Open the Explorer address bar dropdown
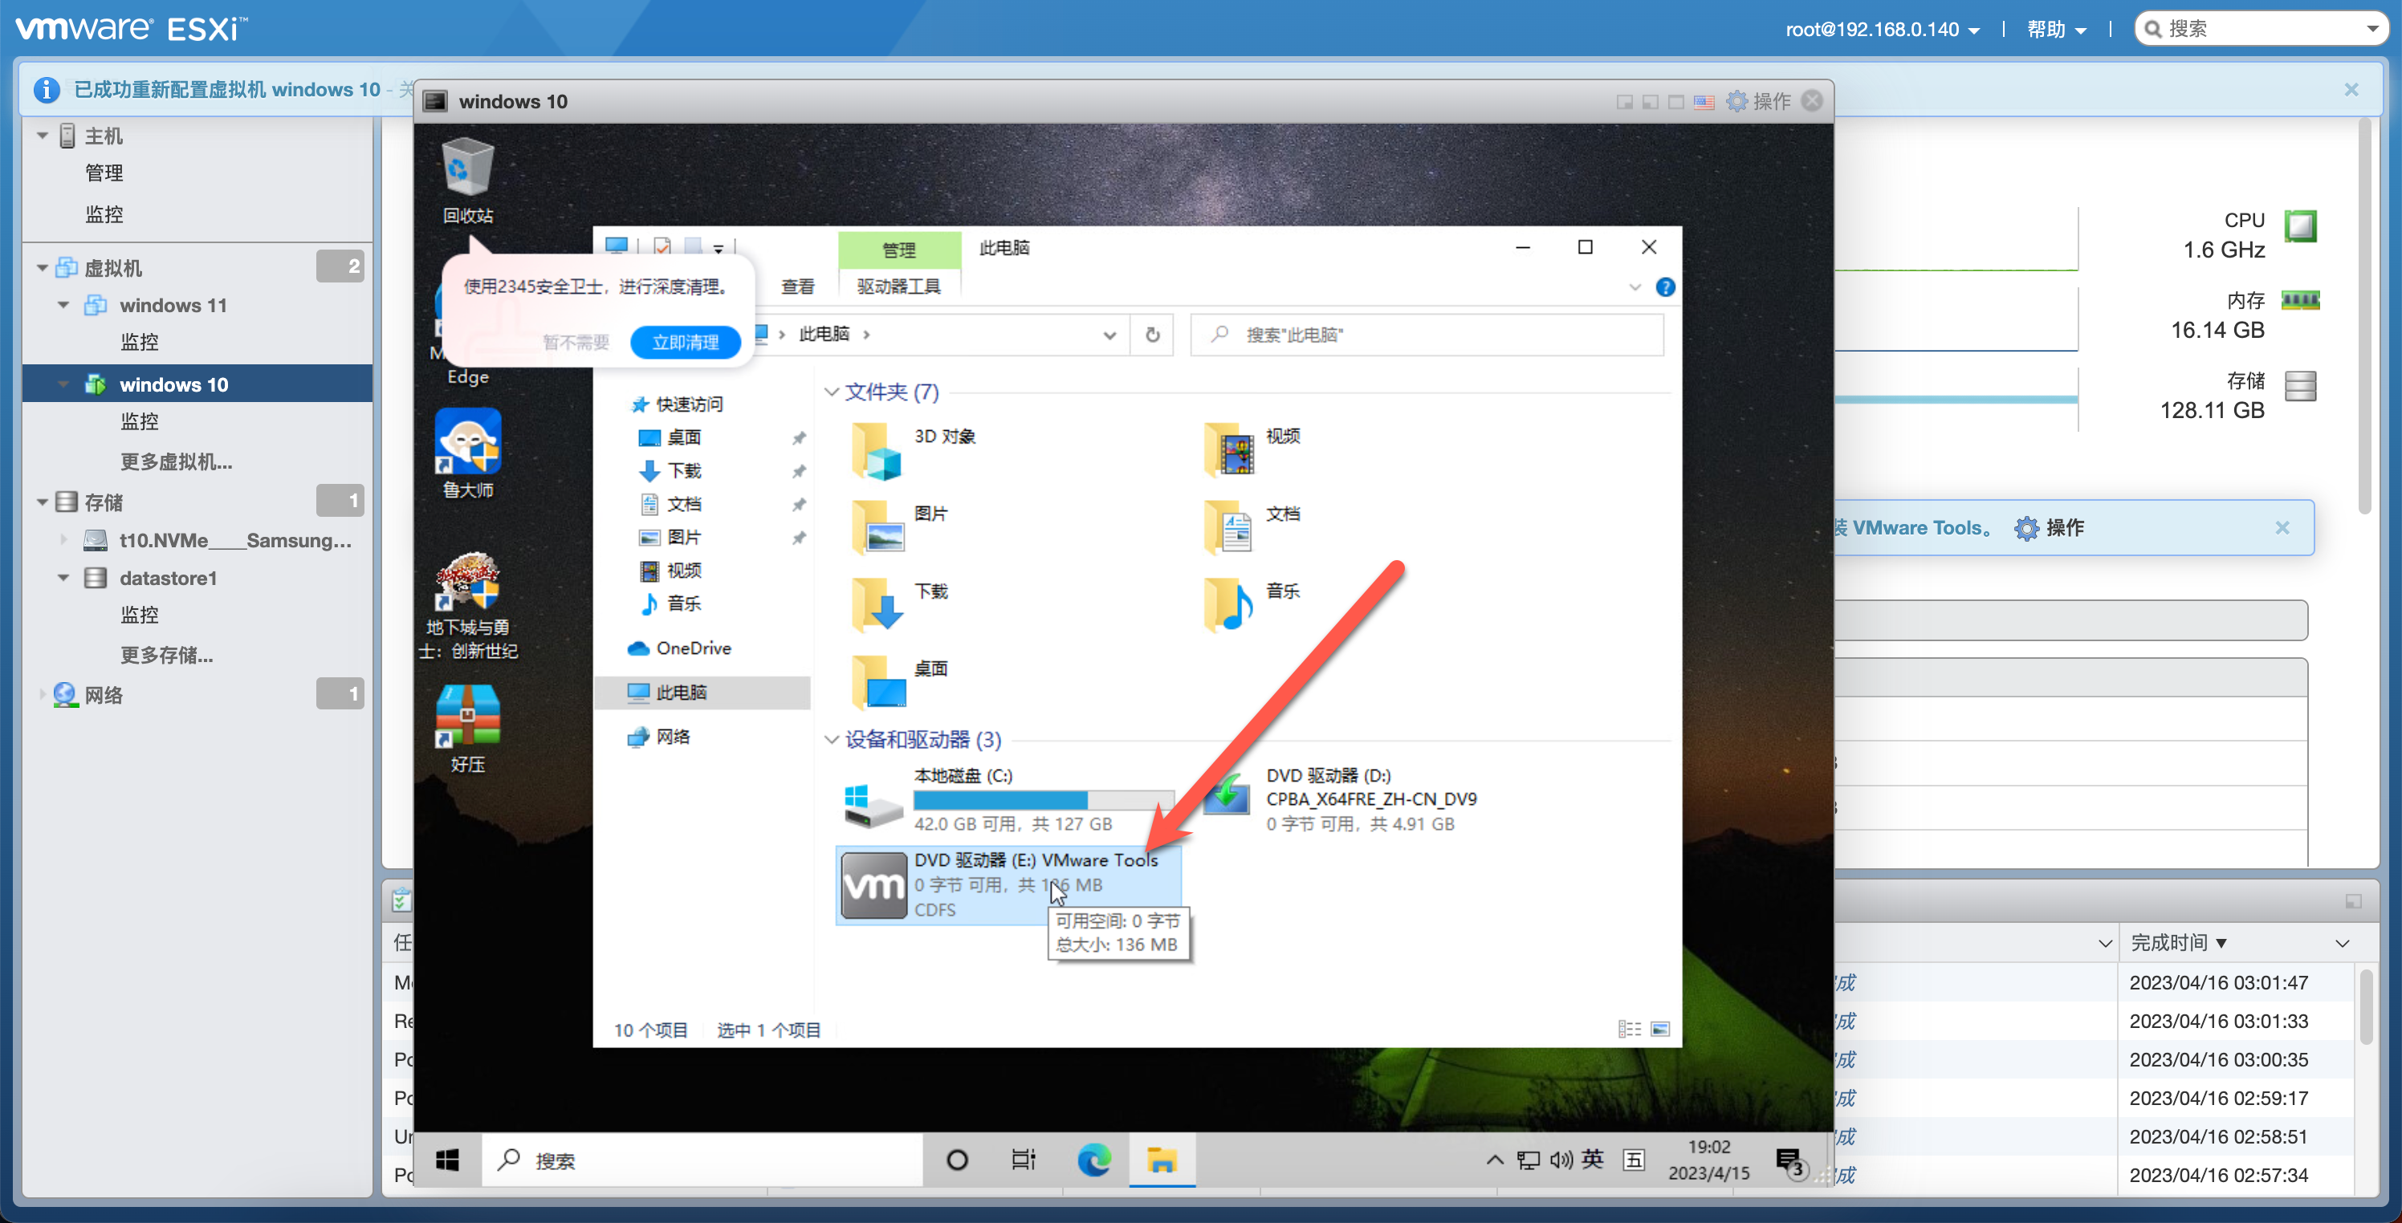The height and width of the screenshot is (1223, 2402). (x=1109, y=335)
